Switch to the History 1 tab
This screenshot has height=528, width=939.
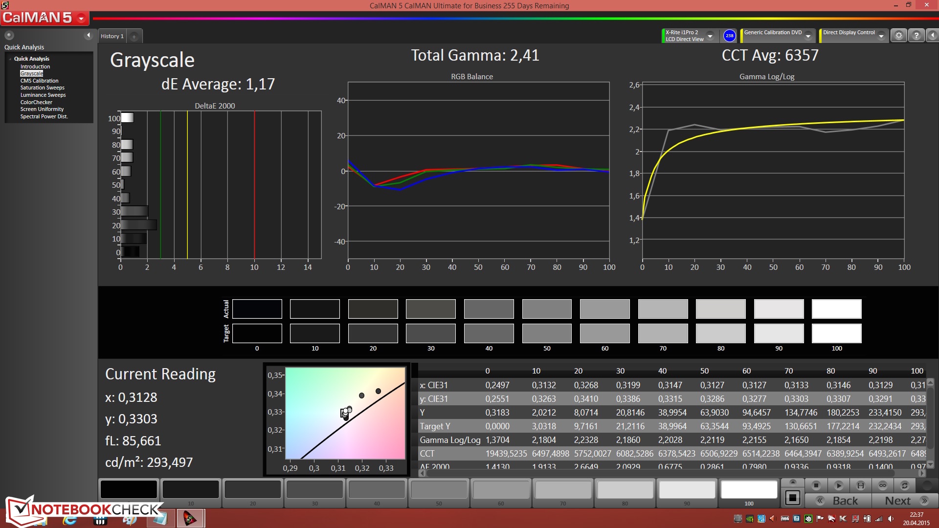click(x=112, y=36)
